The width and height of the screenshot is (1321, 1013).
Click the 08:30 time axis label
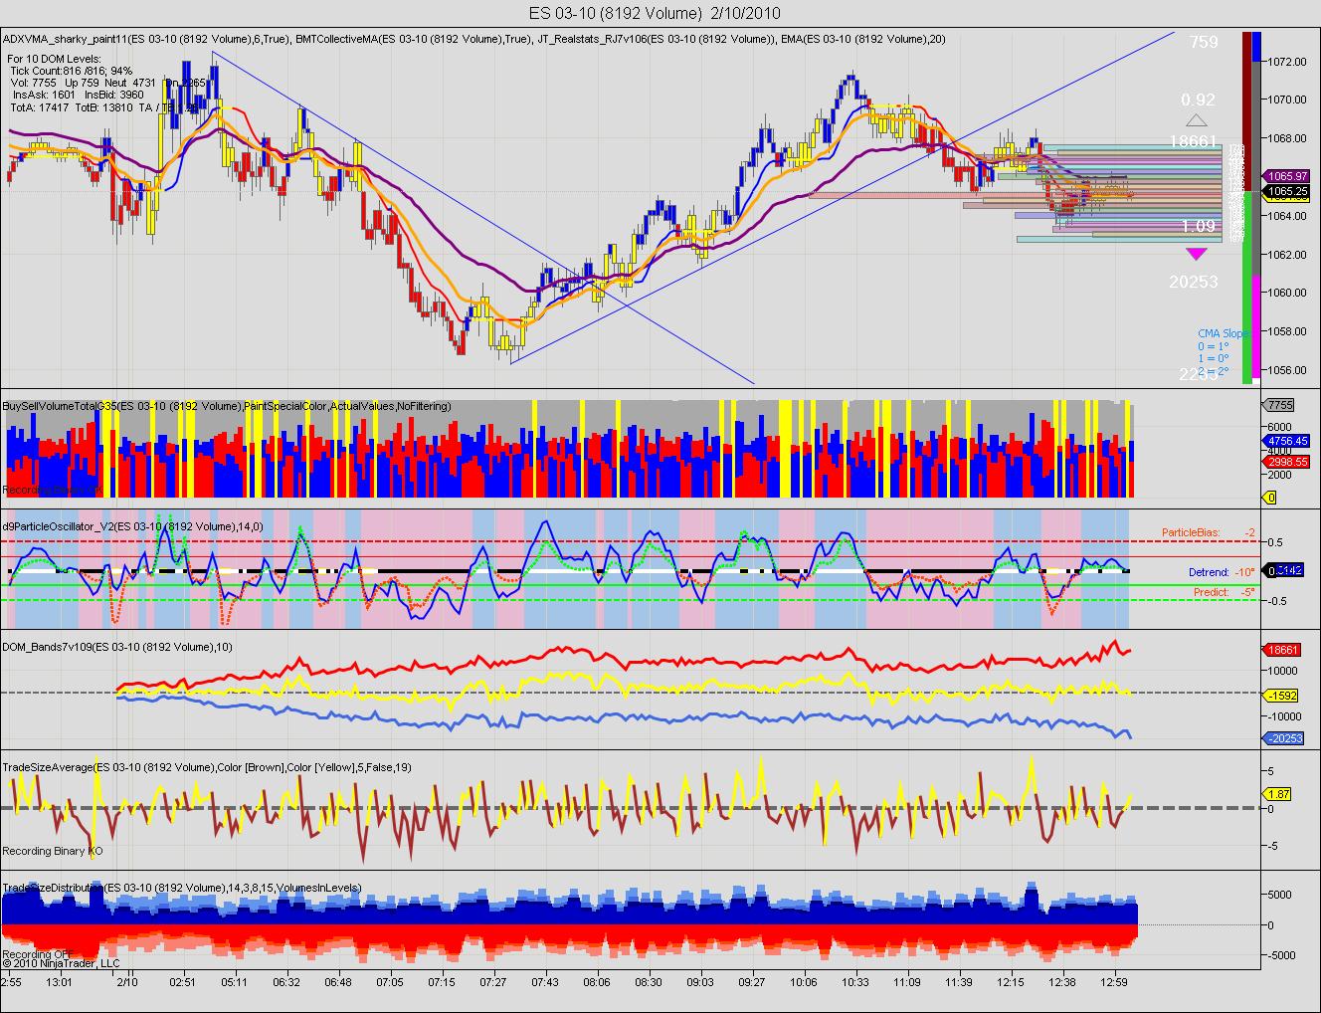click(x=649, y=981)
